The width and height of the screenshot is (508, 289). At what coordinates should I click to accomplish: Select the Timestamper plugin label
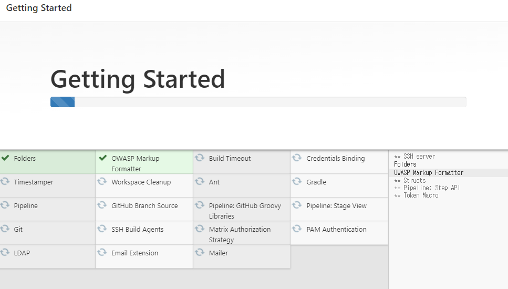[34, 182]
